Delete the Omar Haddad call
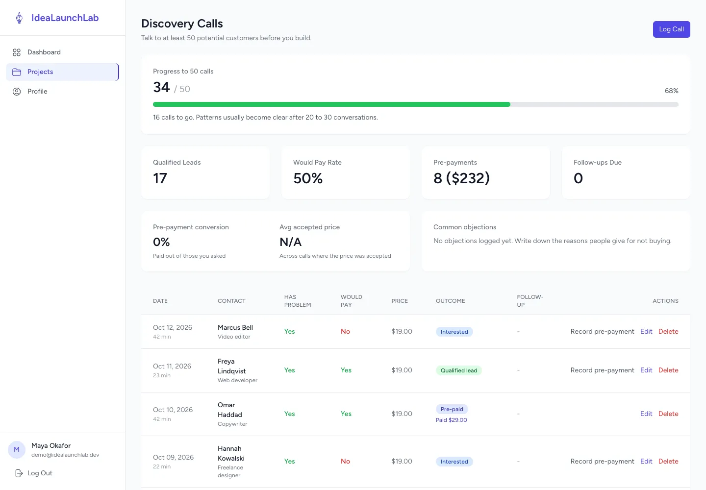Image resolution: width=706 pixels, height=490 pixels. coord(668,414)
